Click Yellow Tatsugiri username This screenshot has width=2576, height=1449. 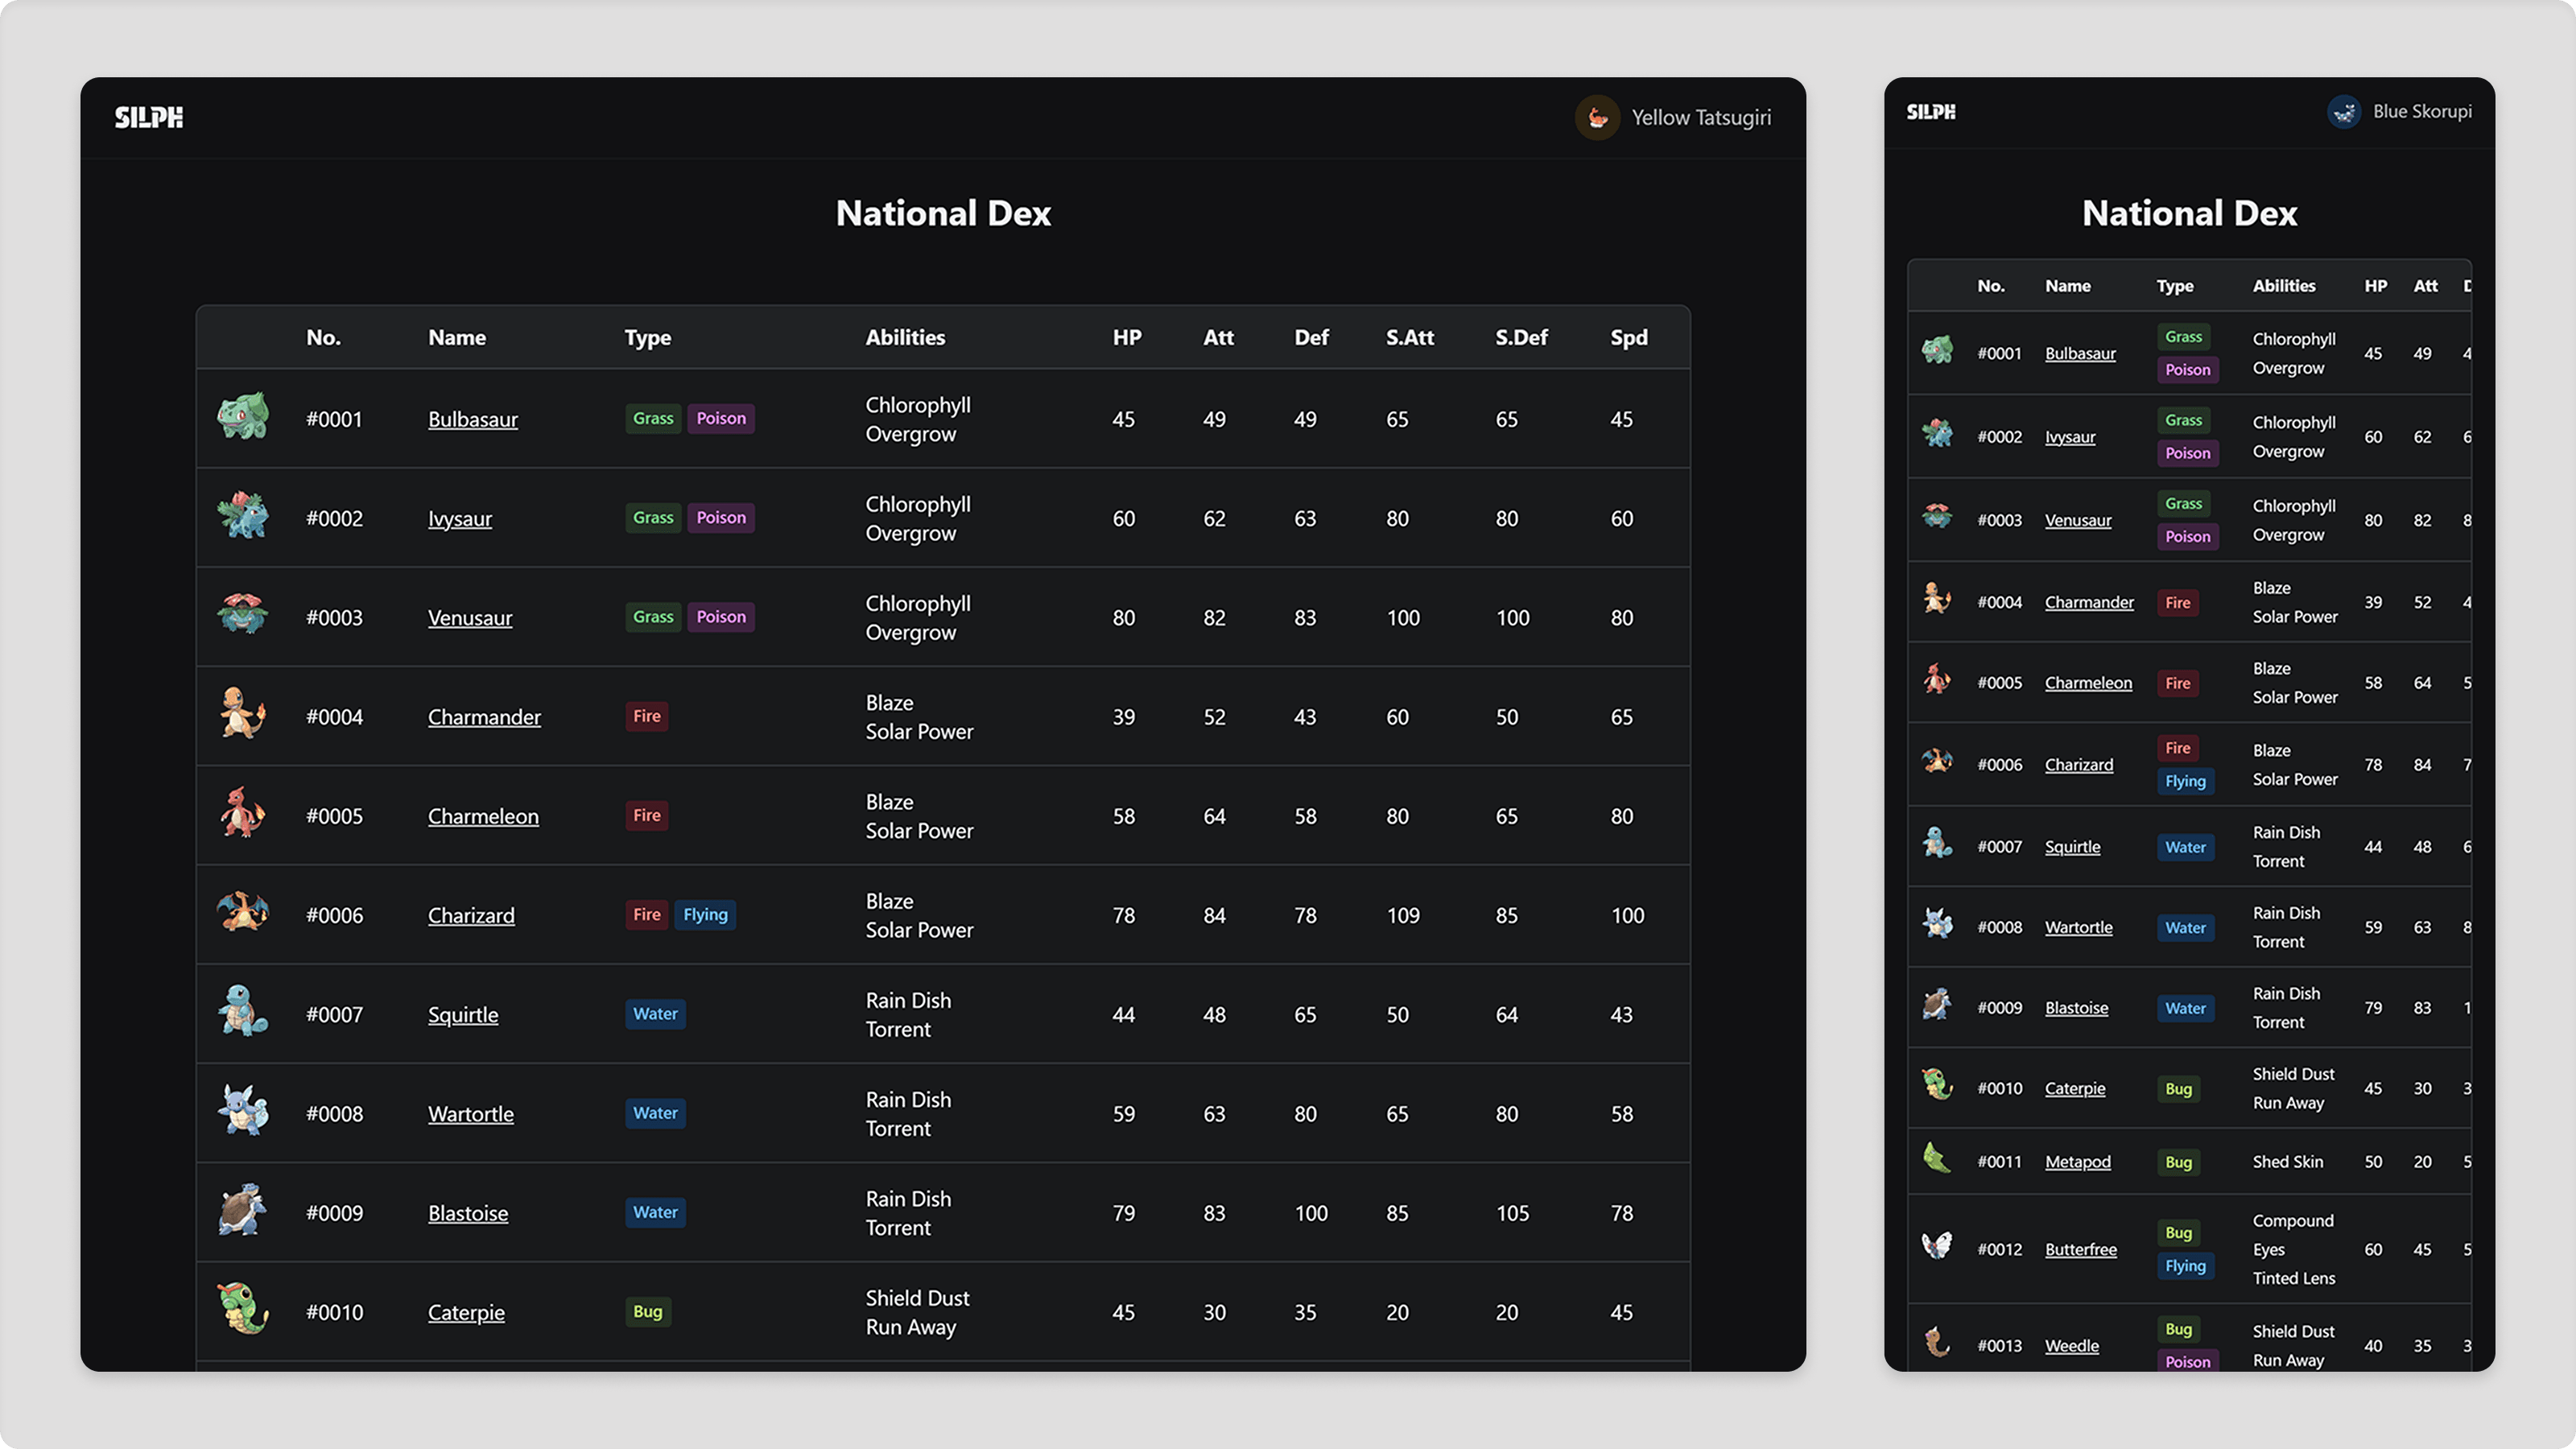1701,117
